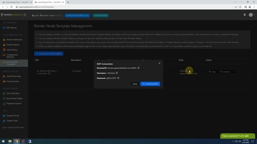Click the screen recorder taskbar icon
The height and width of the screenshot is (144, 257).
click(x=23, y=141)
